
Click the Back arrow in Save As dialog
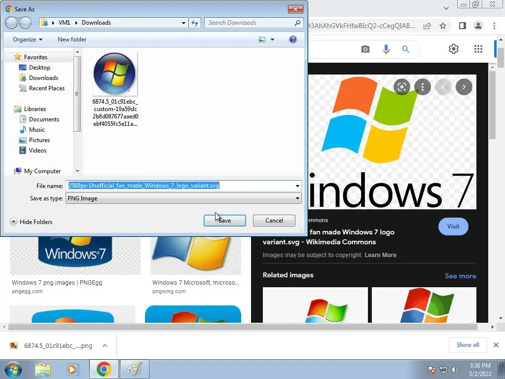[12, 23]
